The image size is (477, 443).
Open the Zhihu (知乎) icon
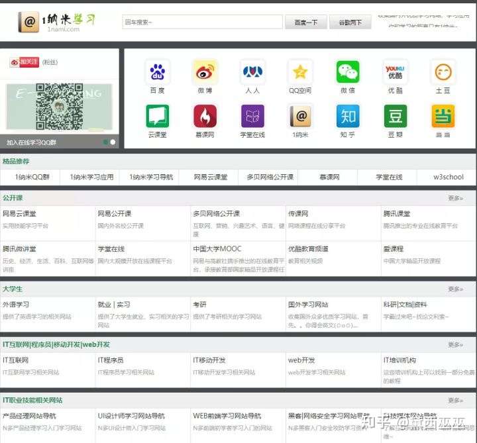pyautogui.click(x=348, y=116)
